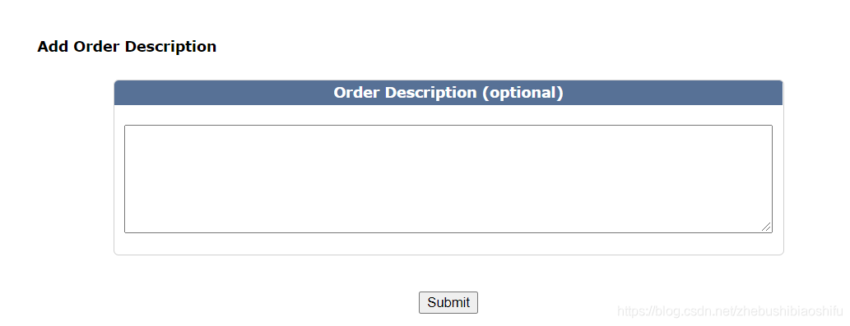Click the textarea resize grip handle
The width and height of the screenshot is (850, 326).
coord(766,227)
